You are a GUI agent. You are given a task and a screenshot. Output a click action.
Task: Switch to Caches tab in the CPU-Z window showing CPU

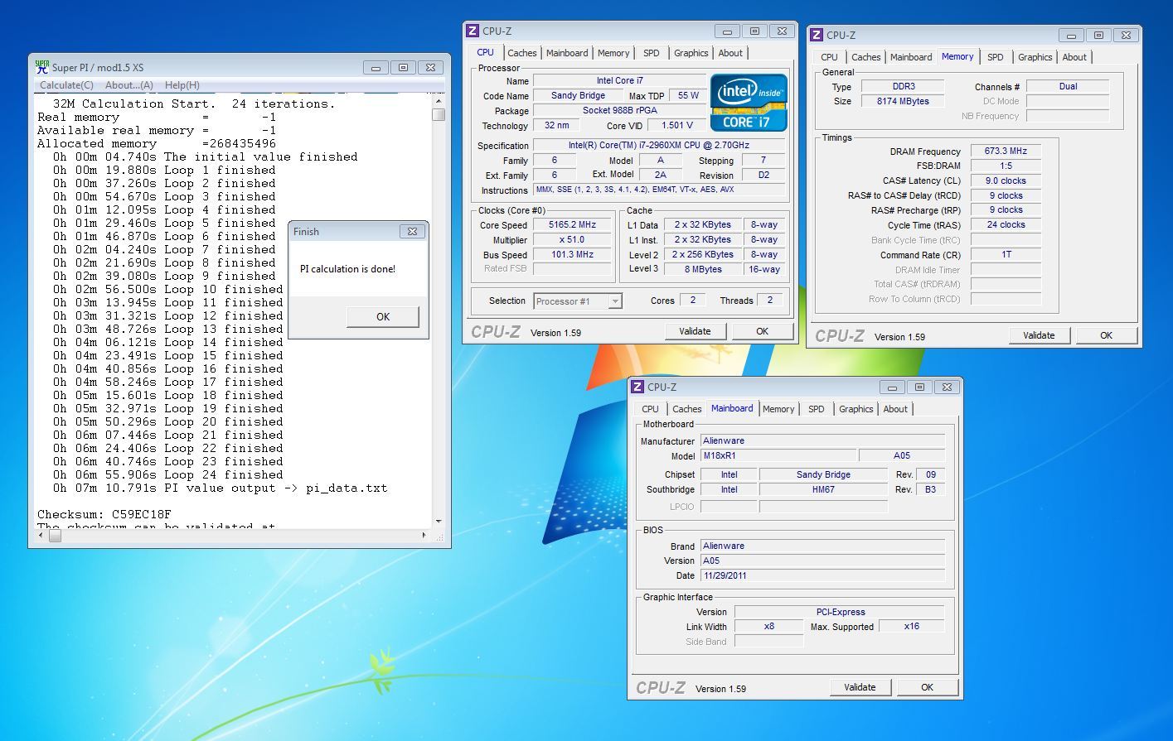click(522, 53)
